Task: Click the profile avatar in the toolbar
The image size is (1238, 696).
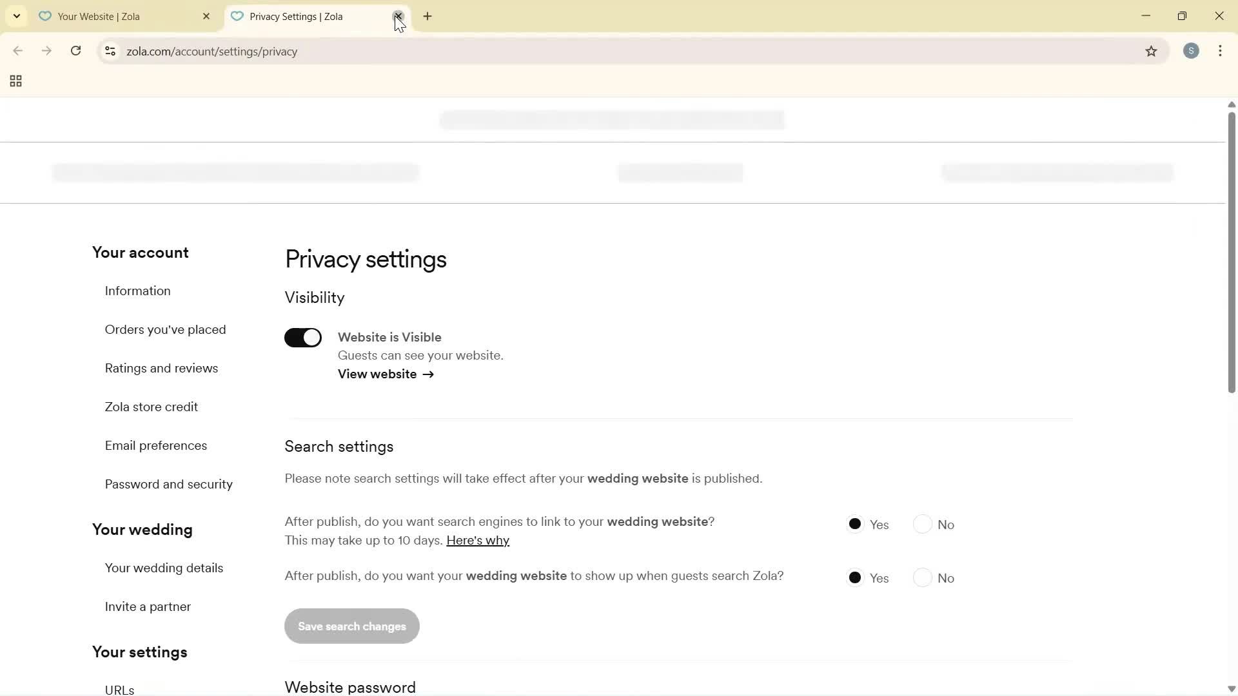Action: pos(1192,51)
